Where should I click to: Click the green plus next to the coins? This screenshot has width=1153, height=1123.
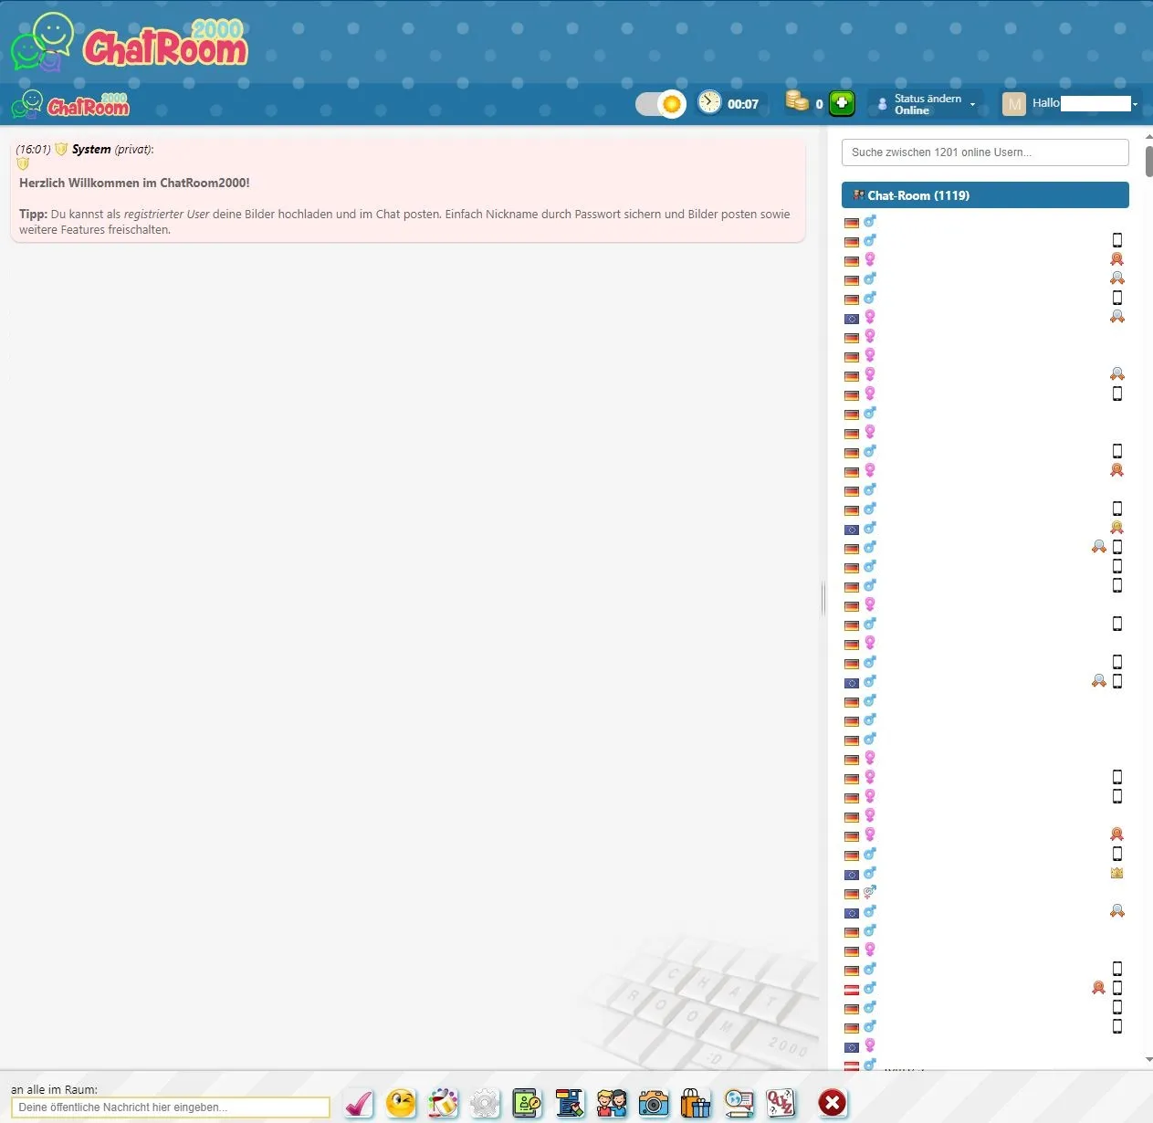tap(841, 103)
